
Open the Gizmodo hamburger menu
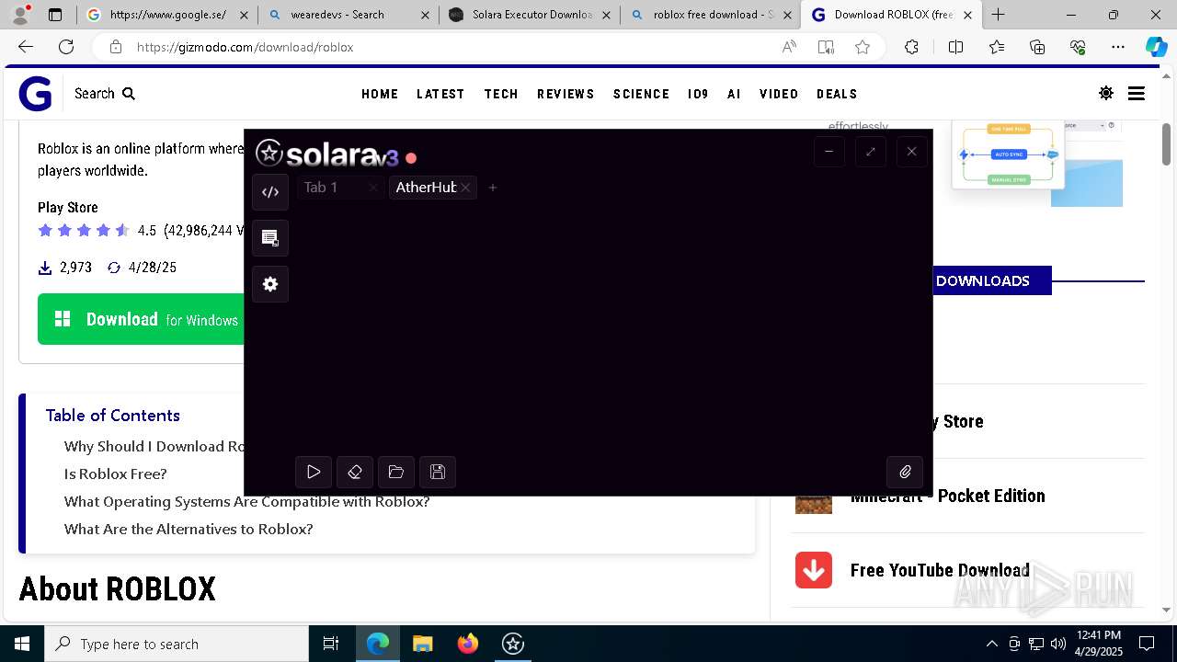(x=1137, y=93)
